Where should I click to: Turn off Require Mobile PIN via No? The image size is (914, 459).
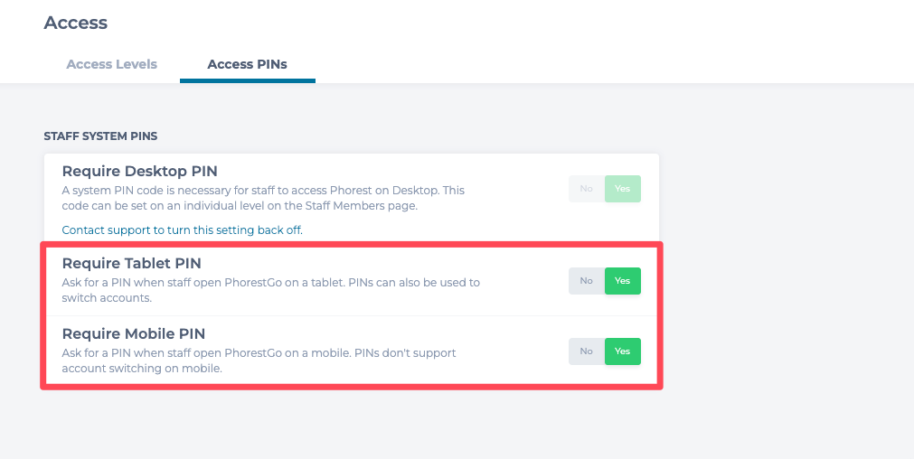587,351
